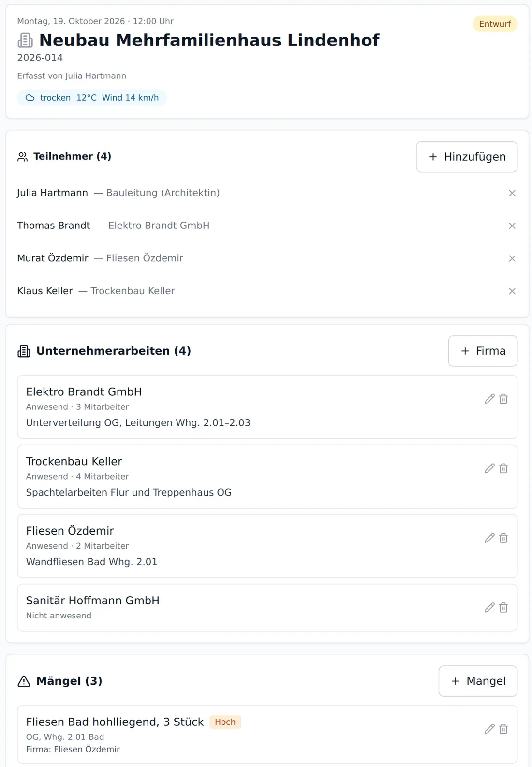
Task: Delete the Fliesen Özdemir work entry
Action: point(503,538)
